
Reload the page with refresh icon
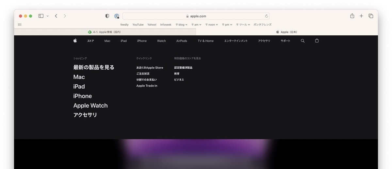267,16
